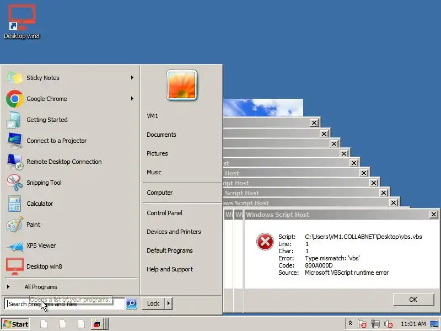Open the Calculator icon
The image size is (441, 331).
(14, 204)
